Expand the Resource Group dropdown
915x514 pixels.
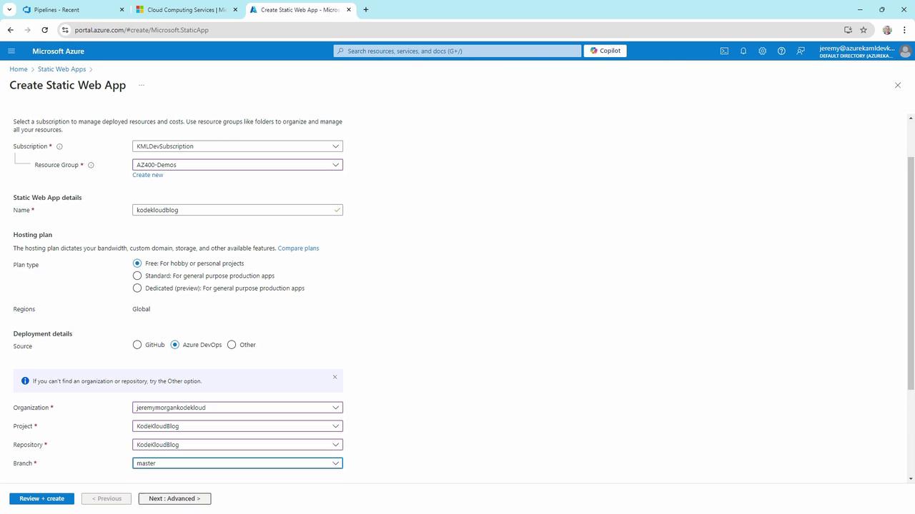tap(237, 165)
